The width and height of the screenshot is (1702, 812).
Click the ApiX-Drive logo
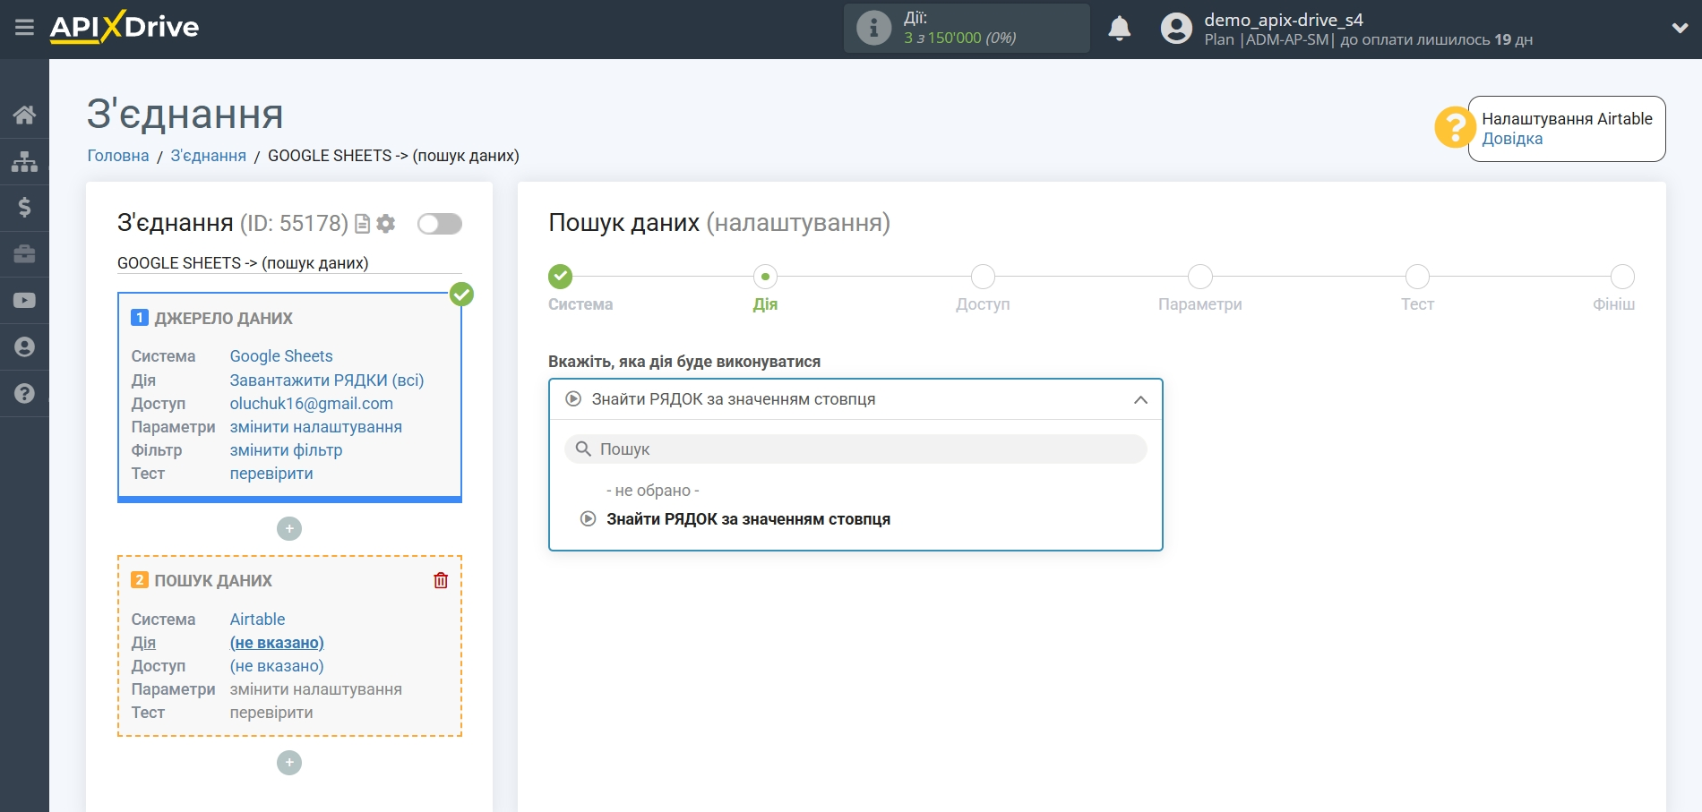[x=125, y=27]
